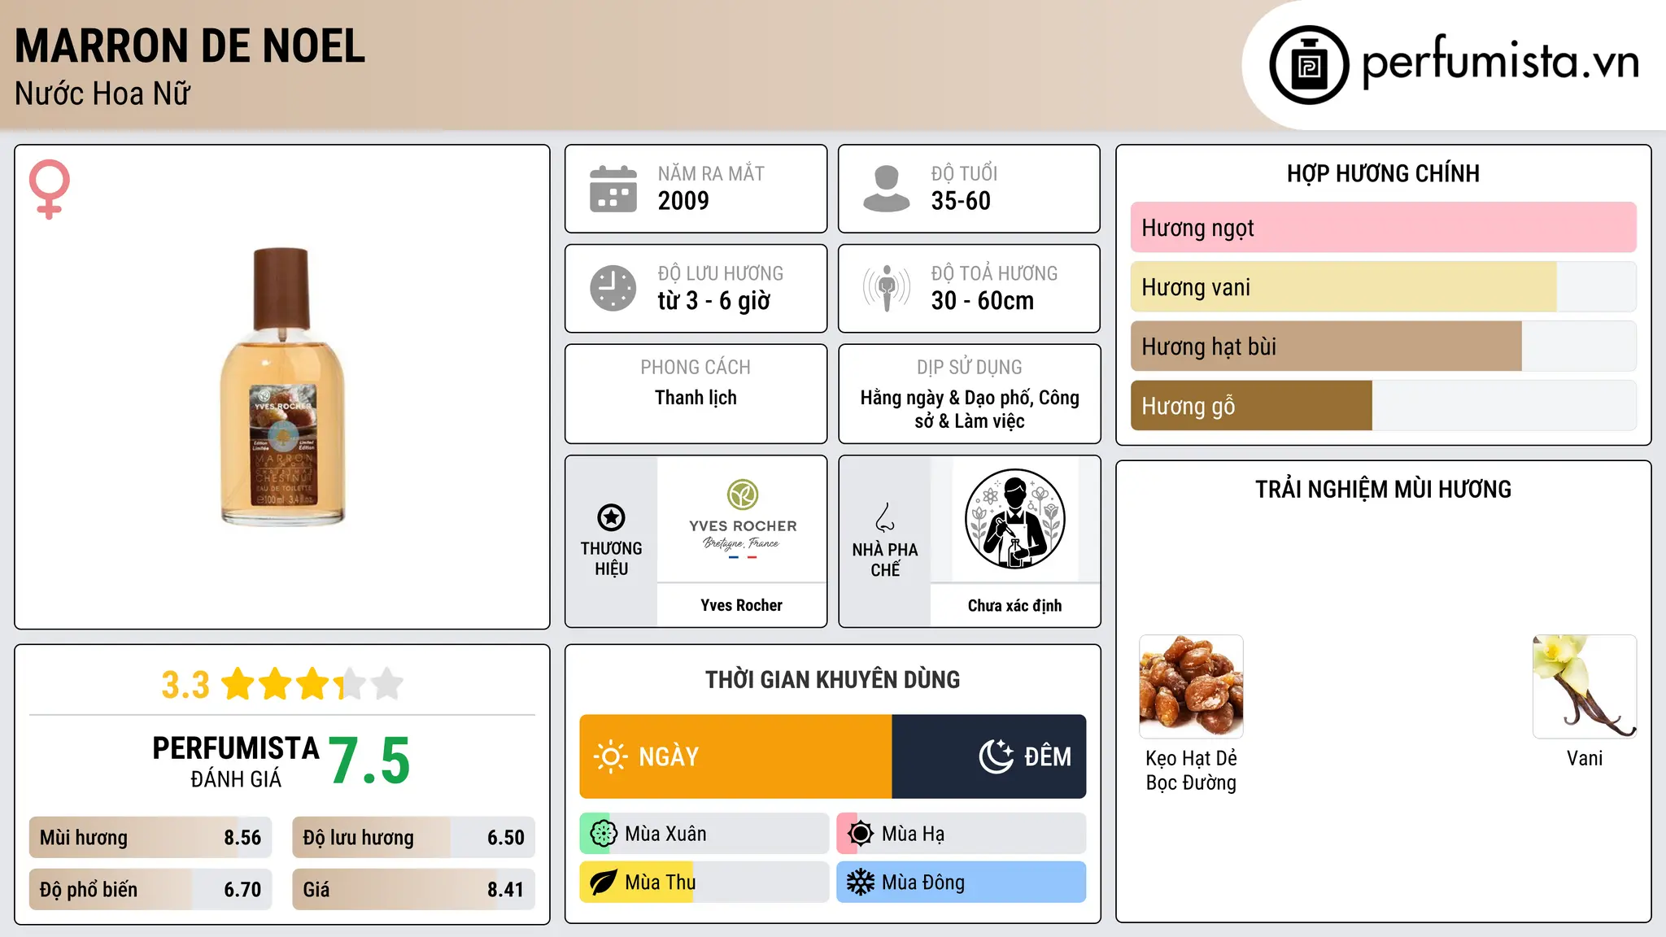Click the Nước Hoa Nữ subtitle

point(102,94)
